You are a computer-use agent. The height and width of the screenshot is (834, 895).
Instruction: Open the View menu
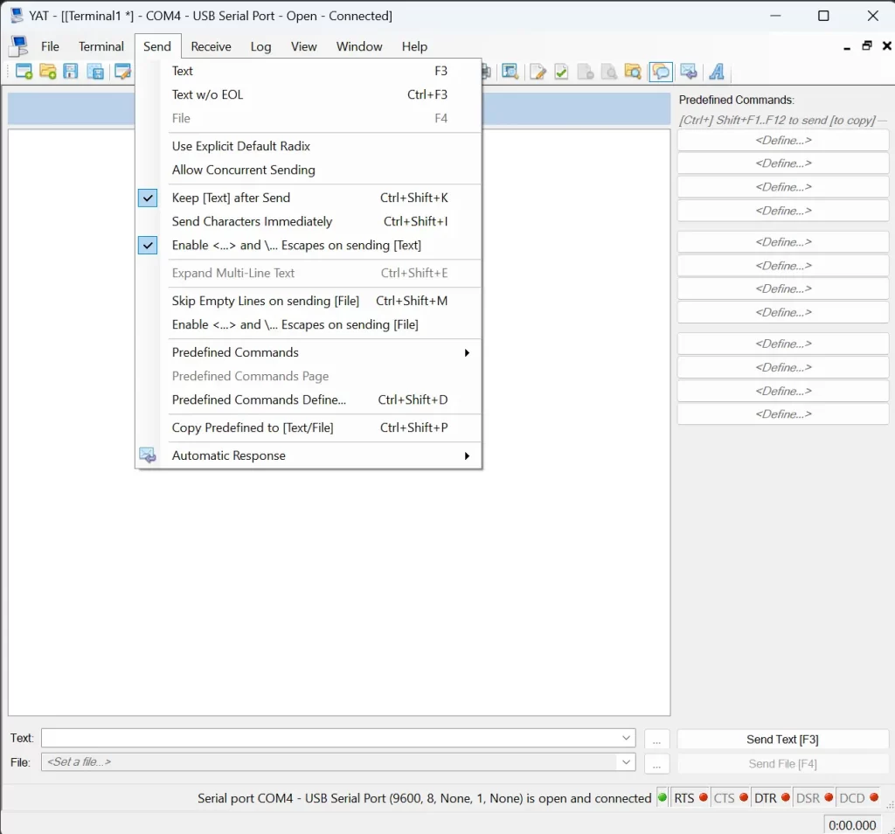coord(303,46)
